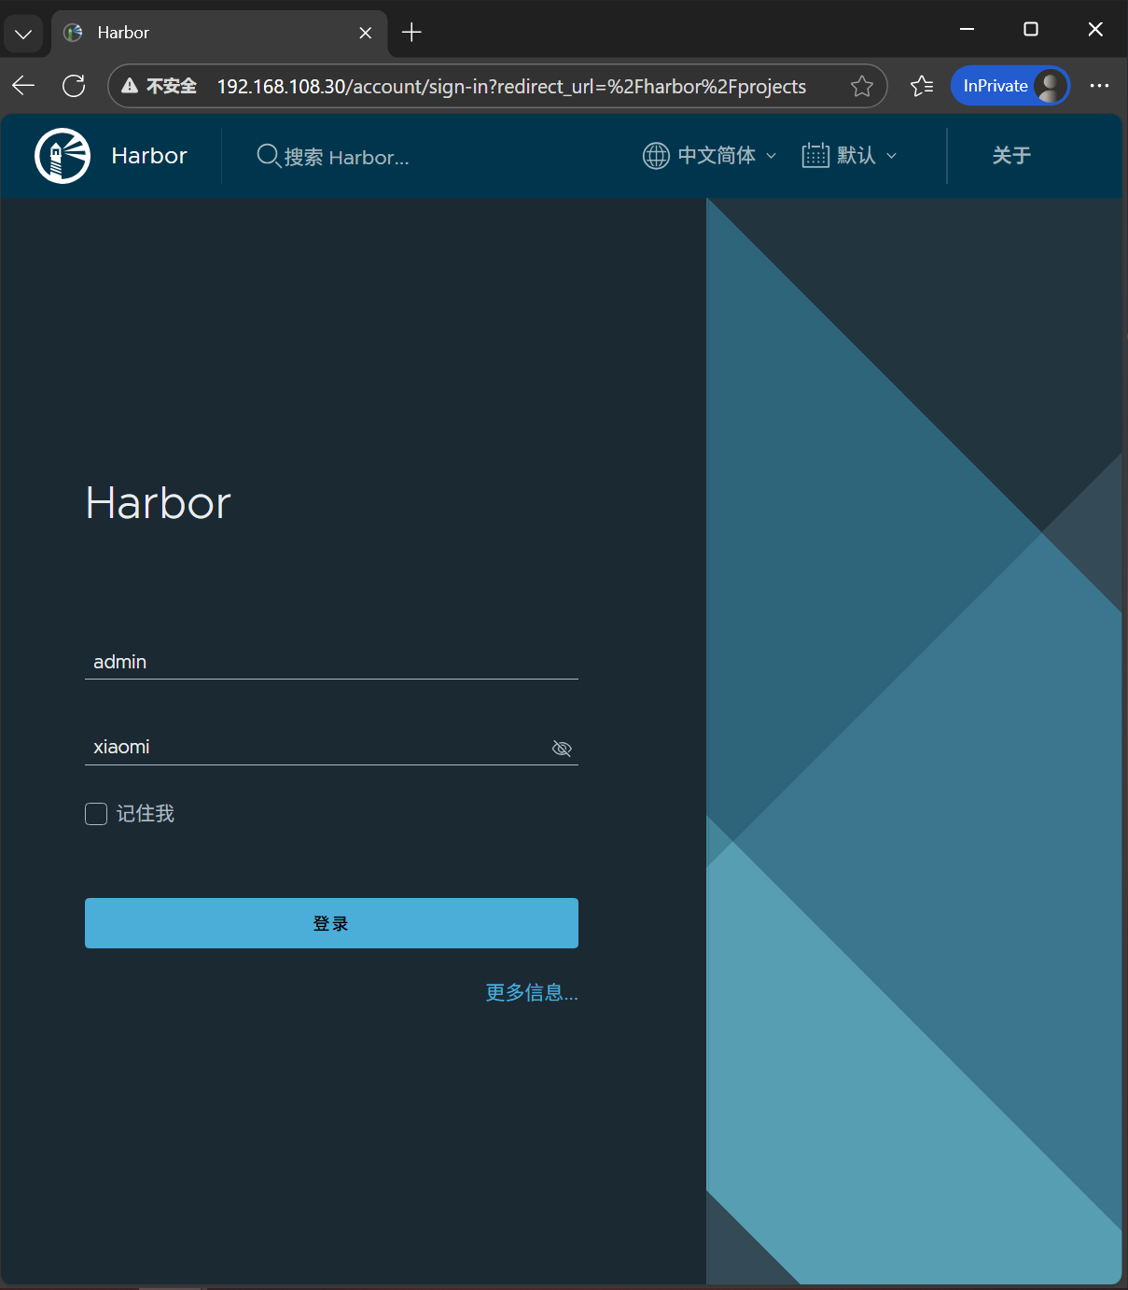
Task: Maximize the browser window
Action: tap(1031, 30)
